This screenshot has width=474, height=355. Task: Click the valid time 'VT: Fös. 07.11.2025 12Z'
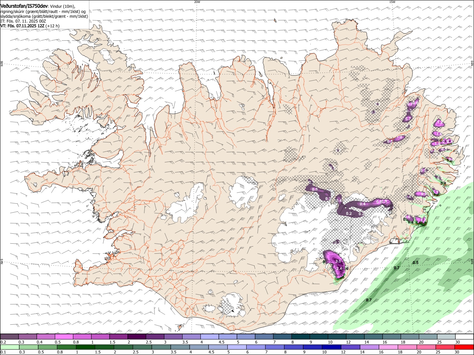pyautogui.click(x=23, y=26)
